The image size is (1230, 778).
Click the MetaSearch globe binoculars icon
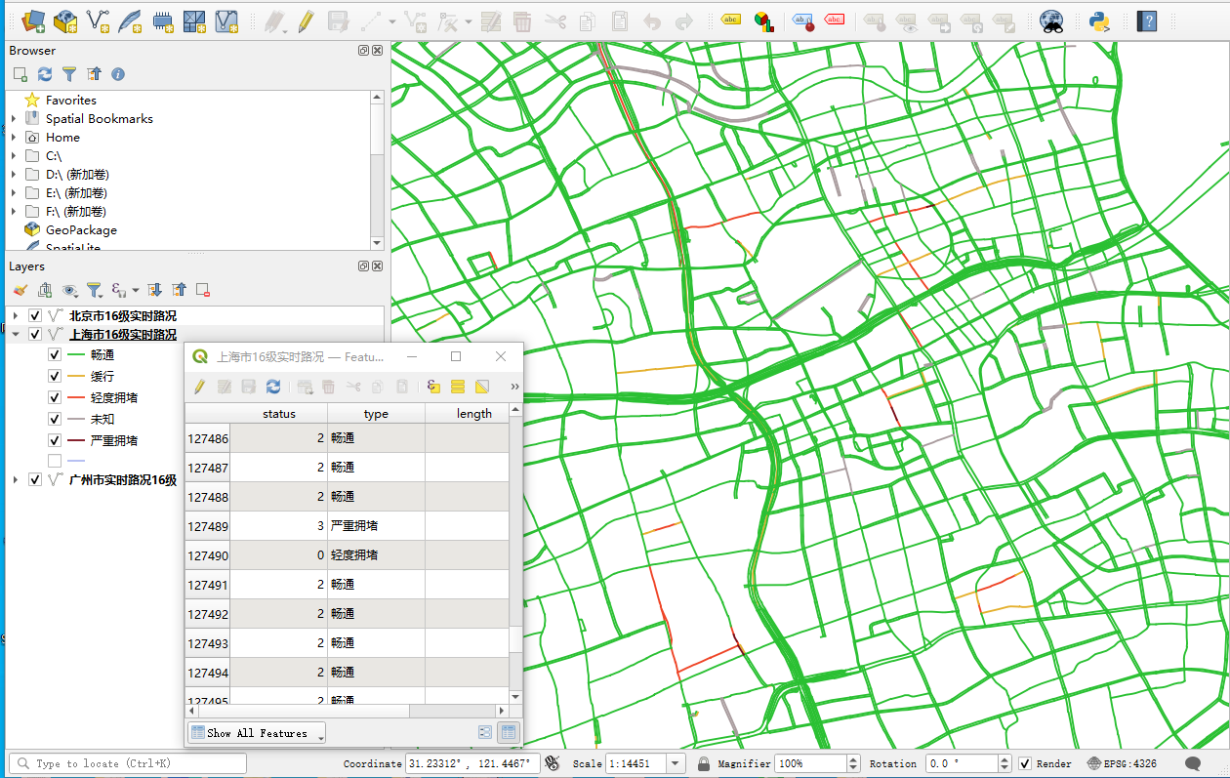pos(1050,20)
